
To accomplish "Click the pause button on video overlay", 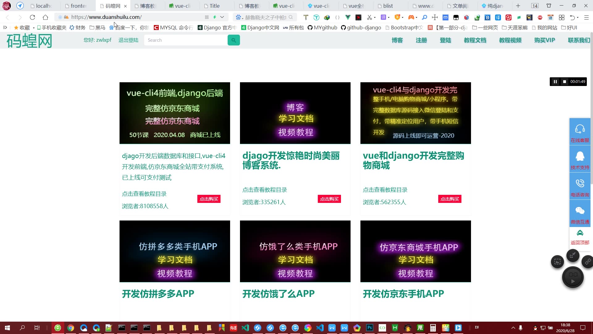I will [x=555, y=82].
